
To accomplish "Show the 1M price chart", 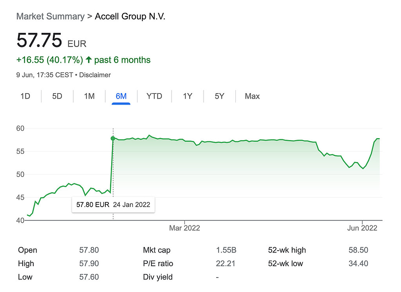I will pos(89,96).
